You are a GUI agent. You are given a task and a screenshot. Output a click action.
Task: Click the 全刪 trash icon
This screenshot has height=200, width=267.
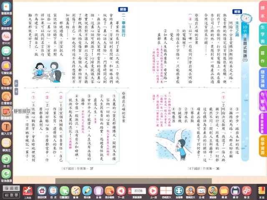coord(98,191)
